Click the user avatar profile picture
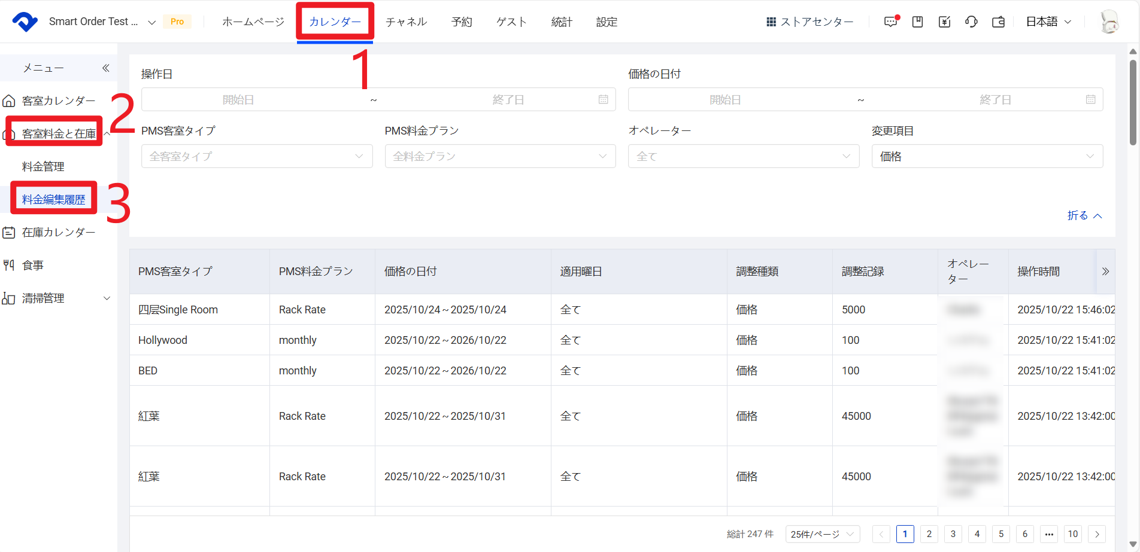The image size is (1140, 552). [1109, 22]
